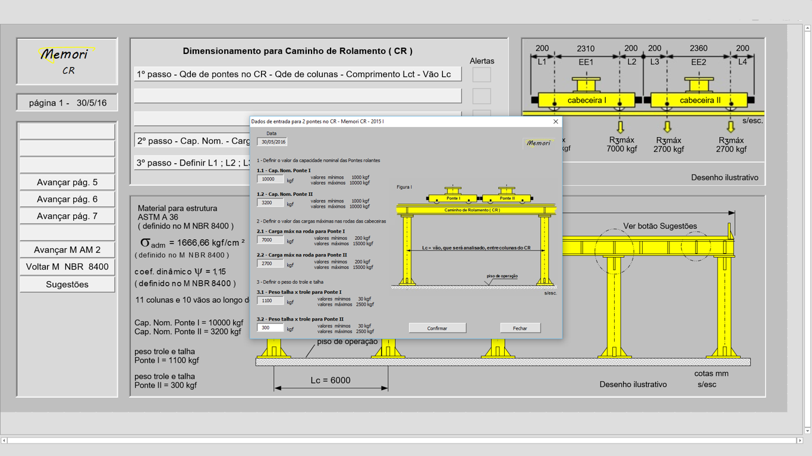Click the Carga máx Ponte I field (7000)
812x456 pixels.
[x=270, y=240]
